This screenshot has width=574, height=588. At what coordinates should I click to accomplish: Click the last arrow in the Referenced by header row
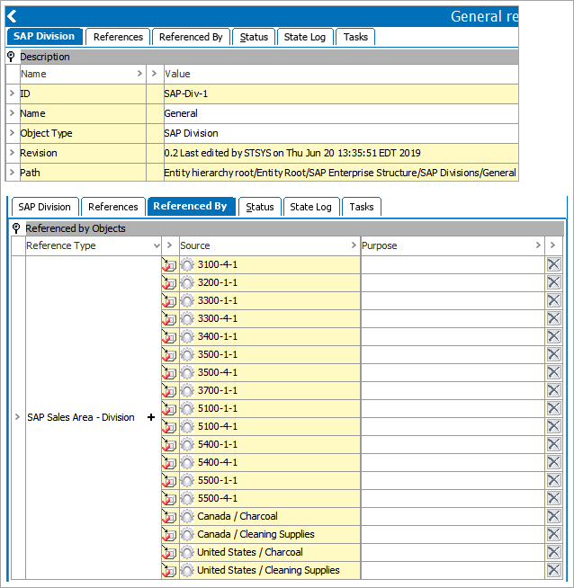(x=552, y=245)
